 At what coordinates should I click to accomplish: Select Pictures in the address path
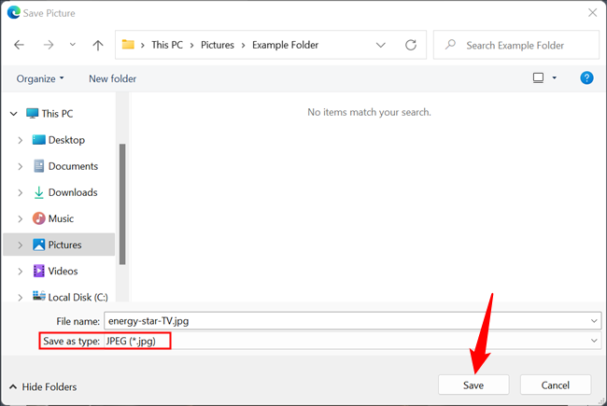[218, 45]
